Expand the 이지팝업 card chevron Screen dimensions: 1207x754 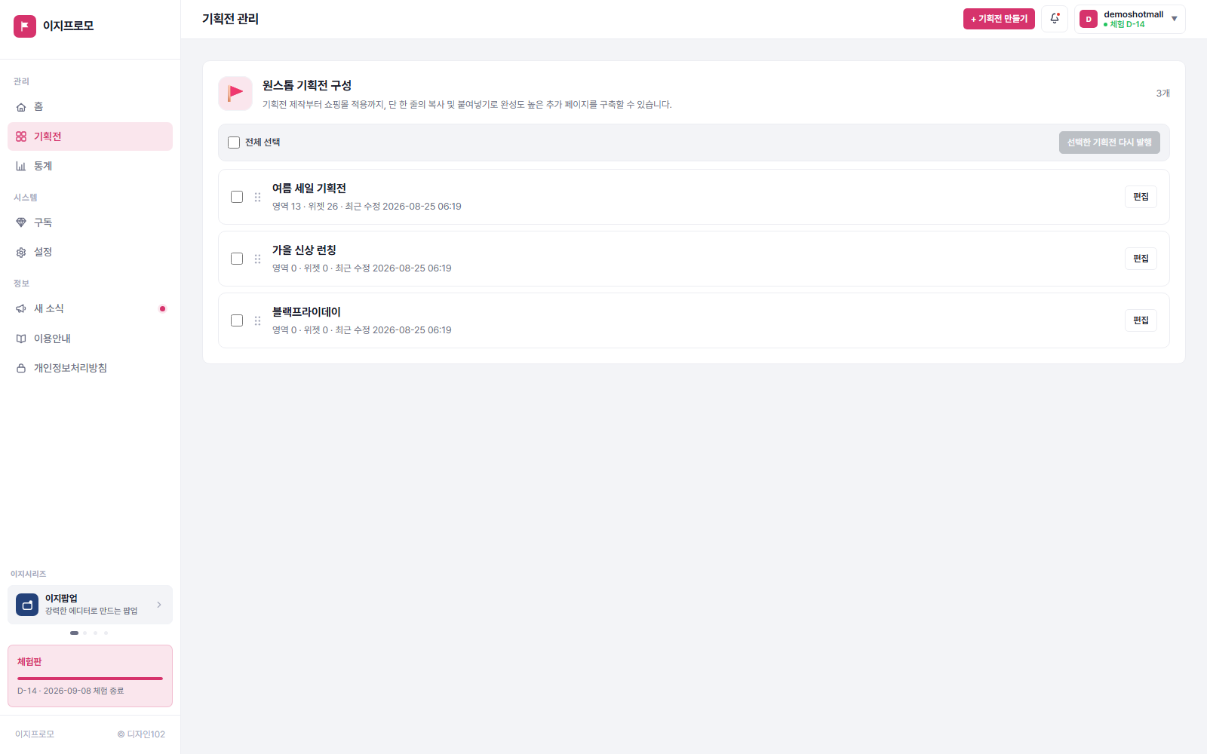[159, 605]
